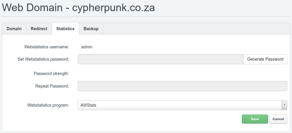Click the AWStats dropdown arrow
The height and width of the screenshot is (133, 292).
(284, 105)
